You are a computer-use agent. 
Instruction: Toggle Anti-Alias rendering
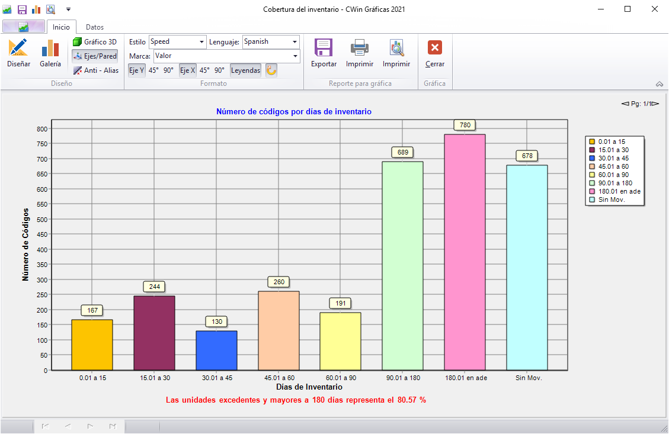tap(94, 70)
